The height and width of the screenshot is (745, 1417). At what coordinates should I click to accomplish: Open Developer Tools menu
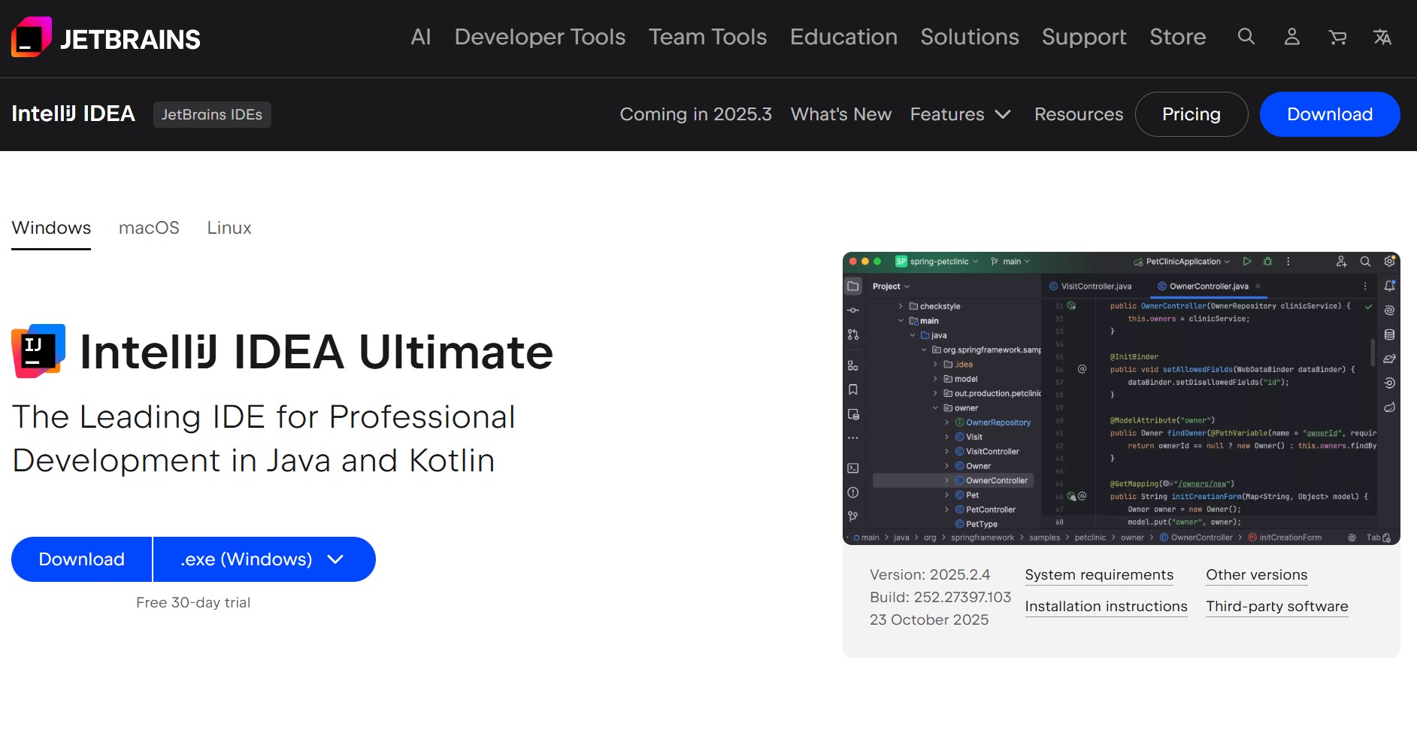tap(540, 37)
